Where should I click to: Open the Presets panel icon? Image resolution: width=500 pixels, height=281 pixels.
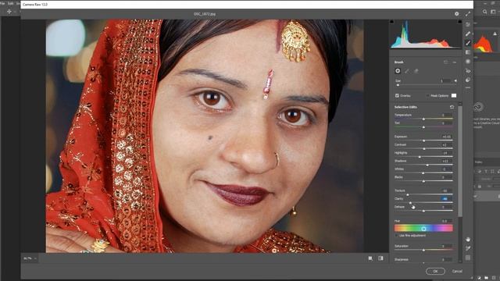click(468, 80)
